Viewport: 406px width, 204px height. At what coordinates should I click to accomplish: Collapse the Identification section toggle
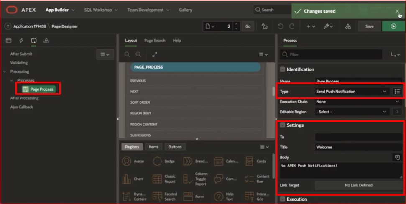[283, 69]
